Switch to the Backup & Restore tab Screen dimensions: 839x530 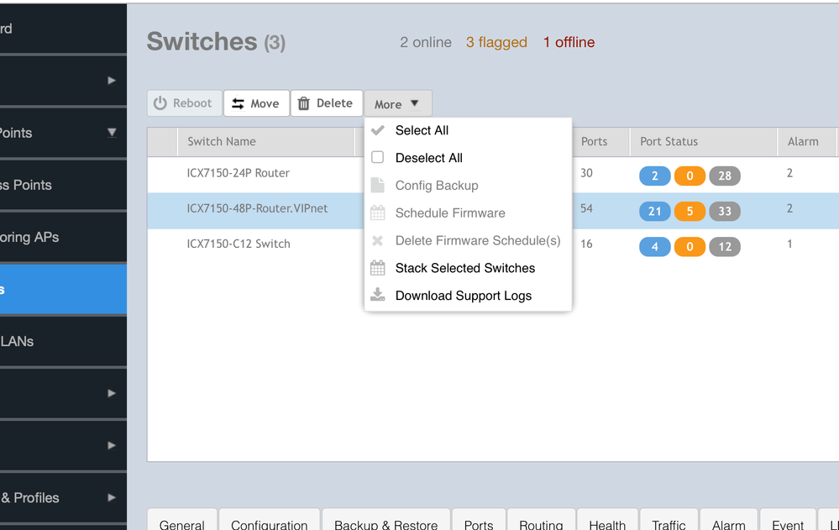385,524
